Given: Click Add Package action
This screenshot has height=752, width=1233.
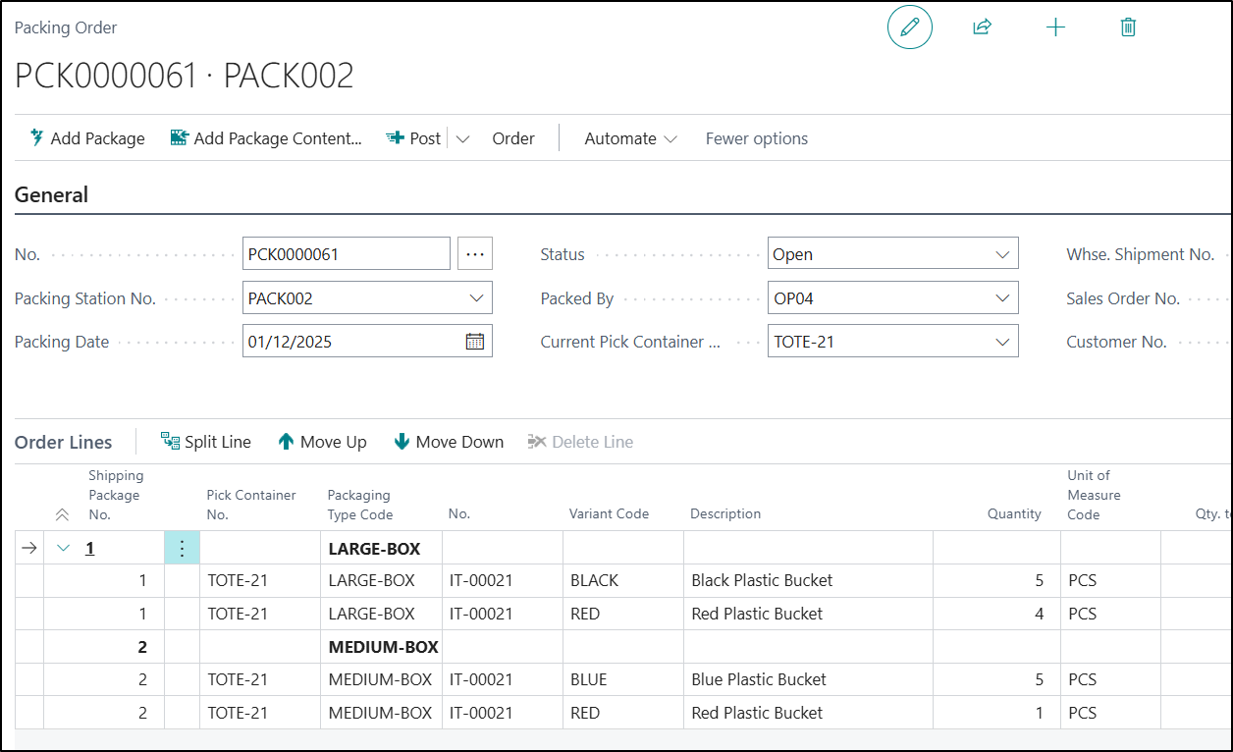Looking at the screenshot, I should tap(87, 138).
